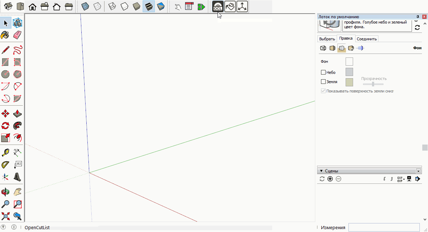
Task: Pin the default tray with the pushpin
Action: 418,17
